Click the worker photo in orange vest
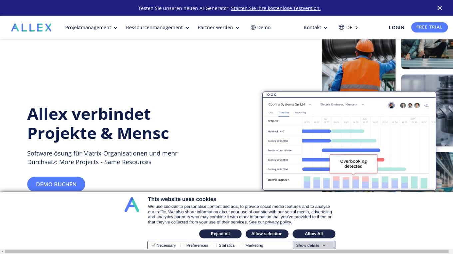453x254 pixels. [359, 65]
